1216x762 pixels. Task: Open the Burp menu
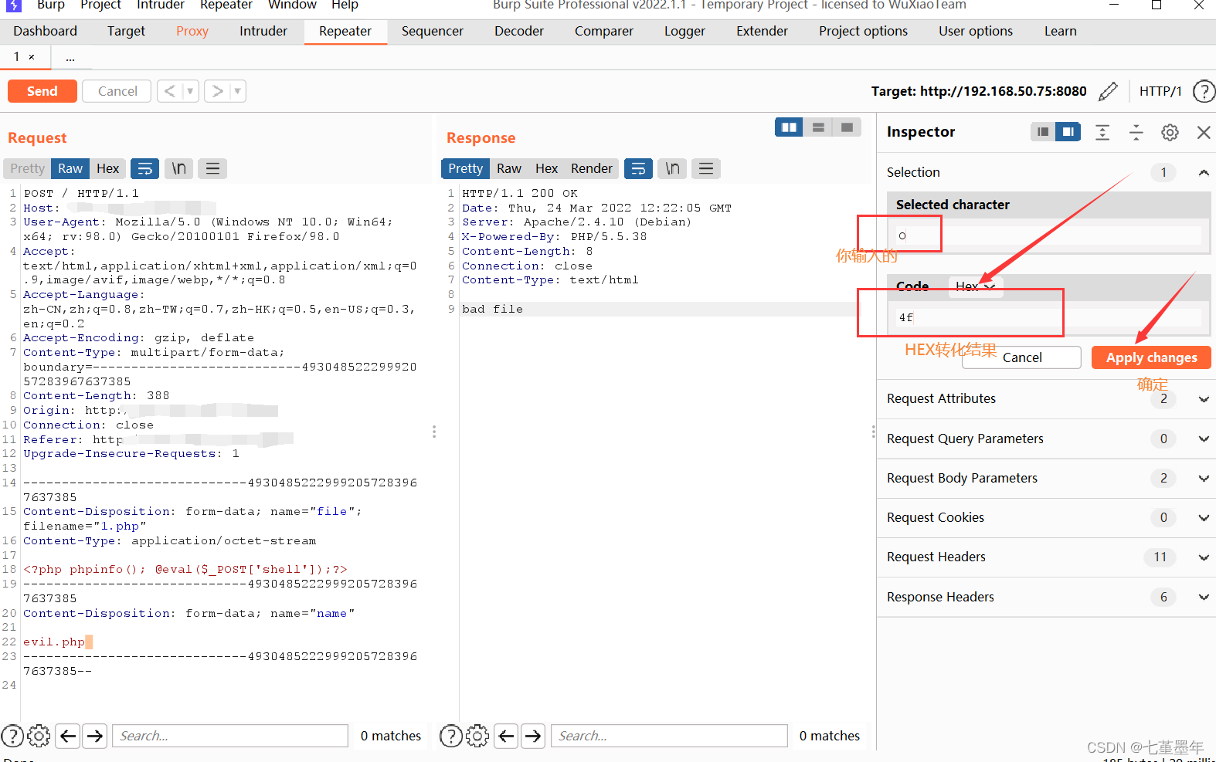(51, 5)
